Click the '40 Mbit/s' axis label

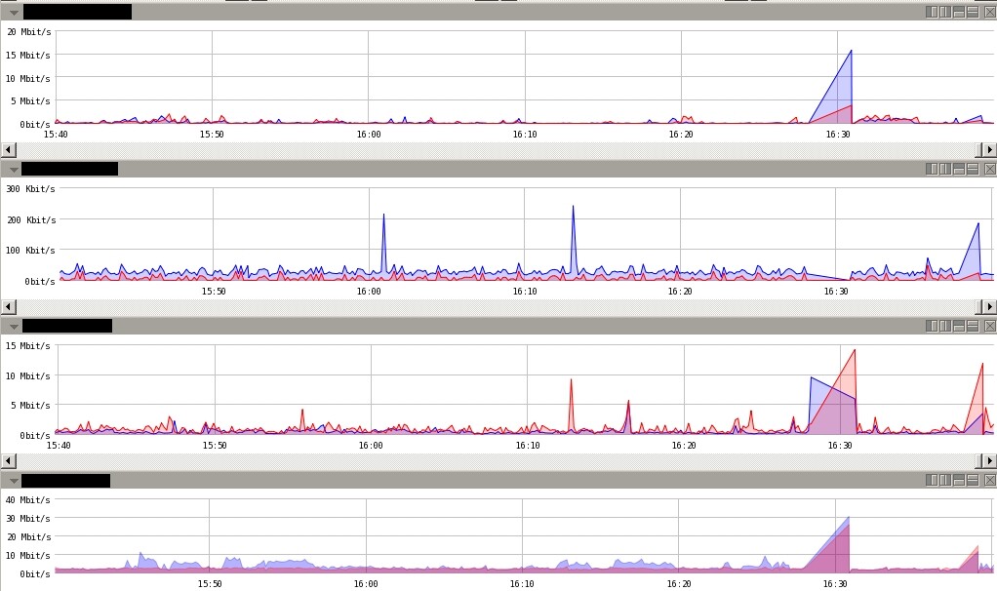[x=28, y=500]
